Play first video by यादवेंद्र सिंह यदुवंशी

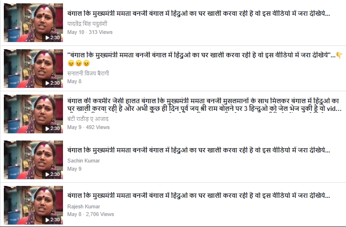[52, 37]
